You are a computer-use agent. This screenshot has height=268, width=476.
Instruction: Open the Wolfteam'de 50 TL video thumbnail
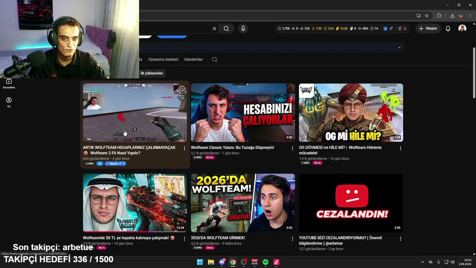coord(135,203)
